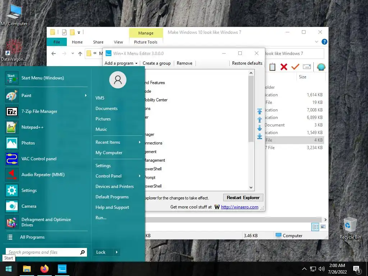368x276 pixels.
Task: Click the search magnifier icon
Action: pyautogui.click(x=82, y=252)
